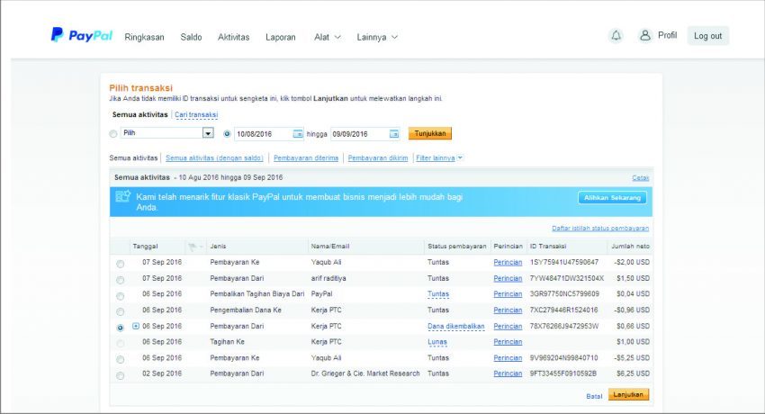The image size is (765, 414).
Task: Expand the Alat menu
Action: pos(328,37)
